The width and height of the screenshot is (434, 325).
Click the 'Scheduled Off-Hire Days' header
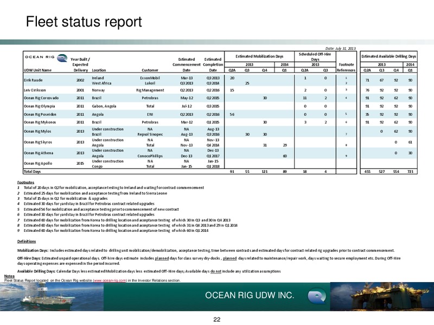(x=315, y=57)
